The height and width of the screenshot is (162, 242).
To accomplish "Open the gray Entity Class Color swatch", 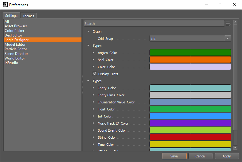I will click(190, 95).
